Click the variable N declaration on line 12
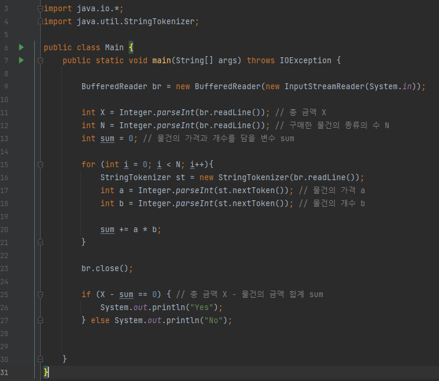Image resolution: width=439 pixels, height=381 pixels. 103,125
